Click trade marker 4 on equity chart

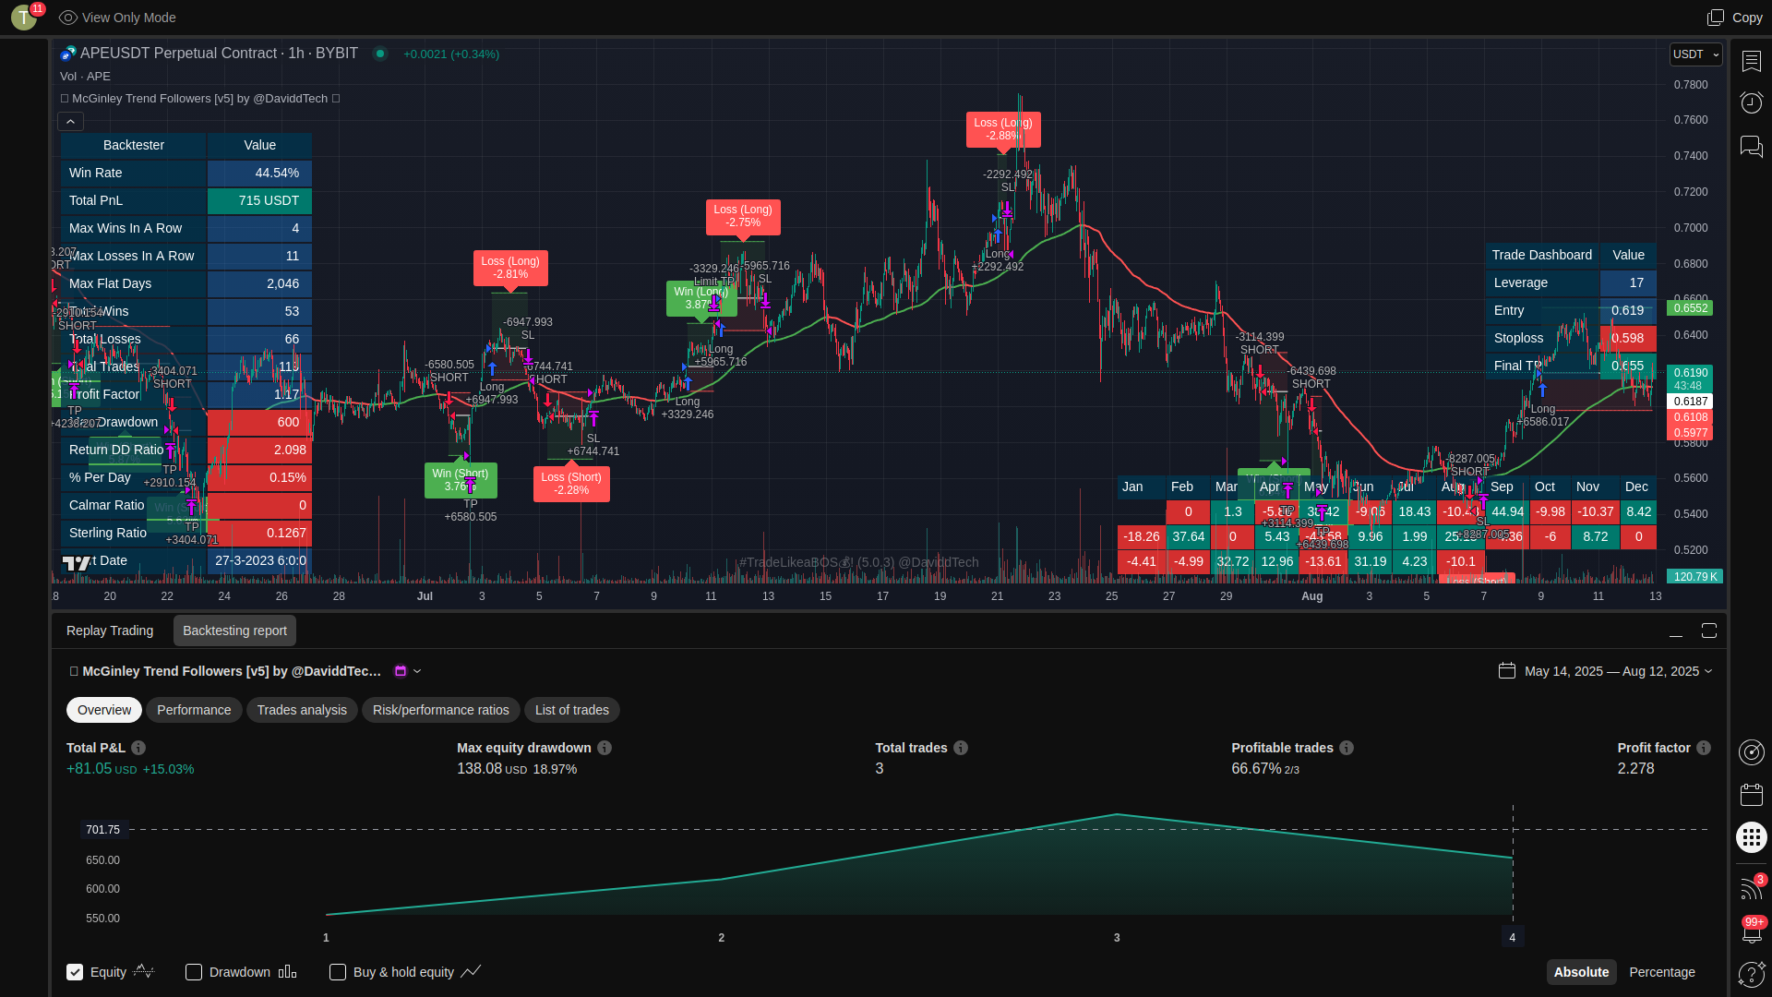point(1512,937)
